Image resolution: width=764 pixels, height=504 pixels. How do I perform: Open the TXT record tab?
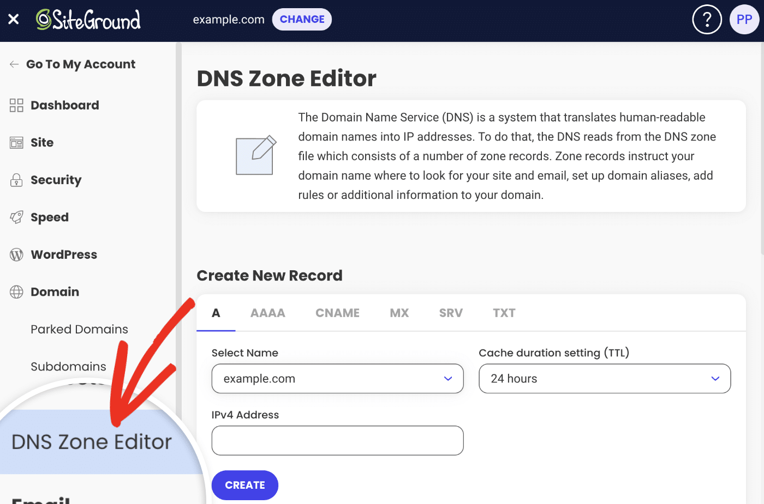(504, 313)
